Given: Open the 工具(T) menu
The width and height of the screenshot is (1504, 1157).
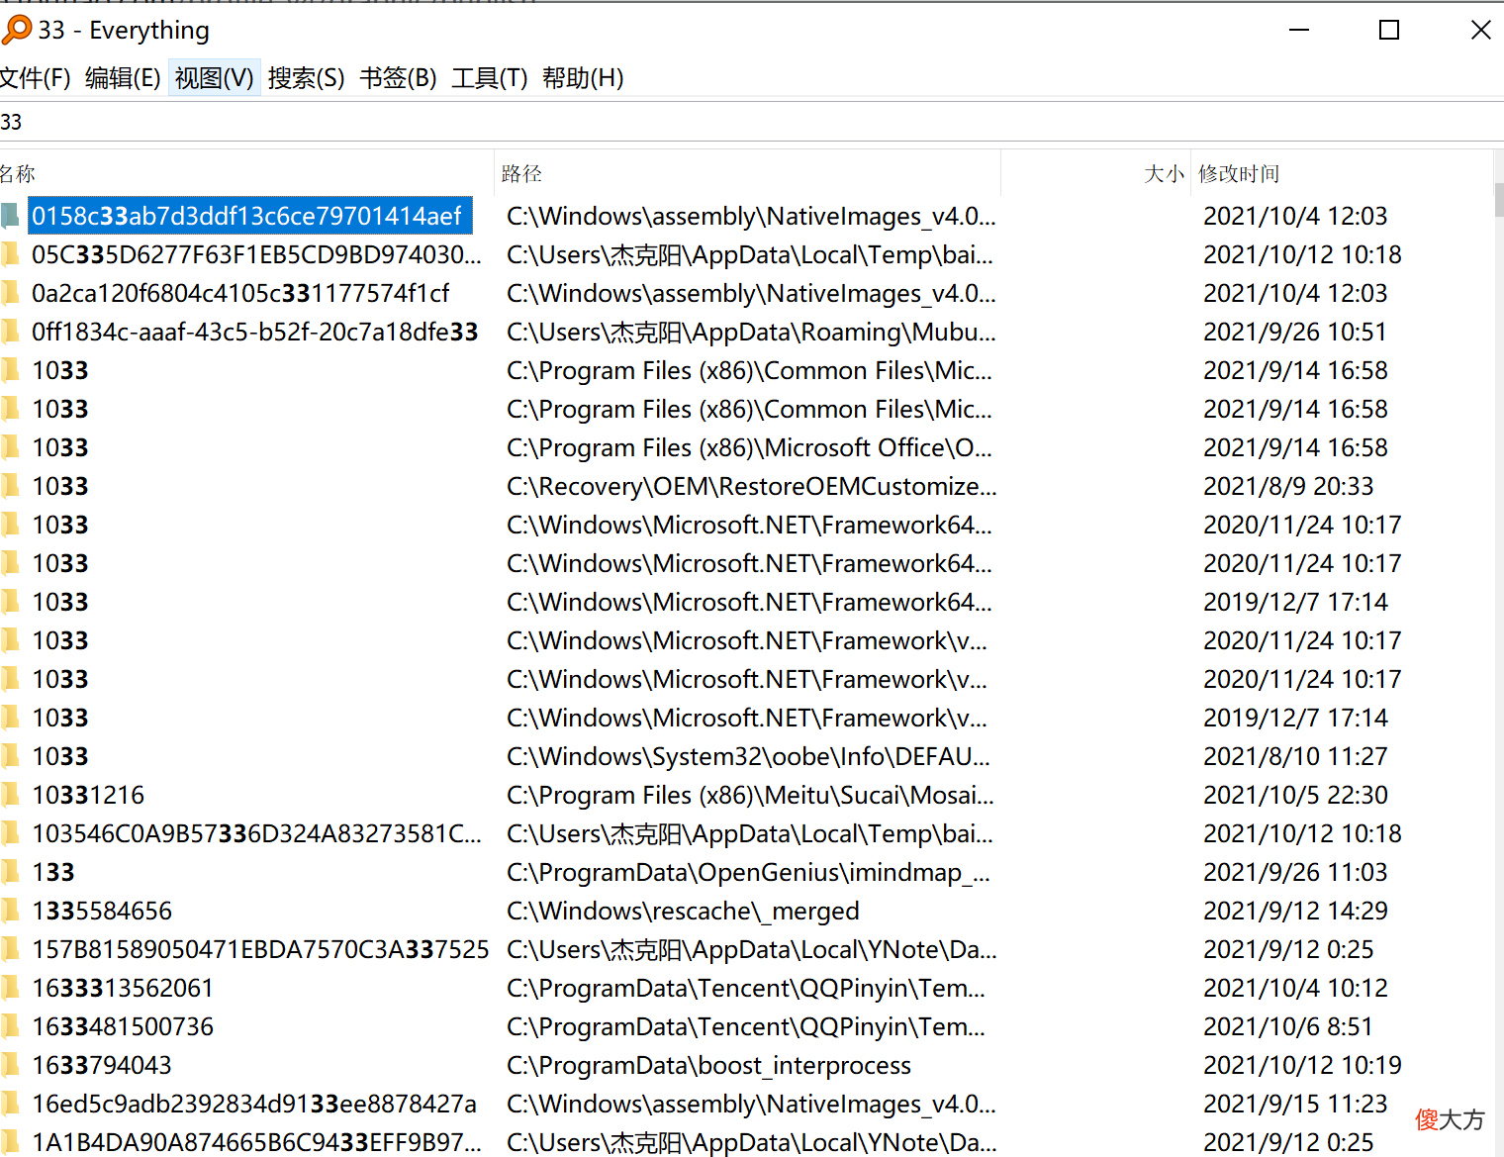Looking at the screenshot, I should click(x=489, y=78).
